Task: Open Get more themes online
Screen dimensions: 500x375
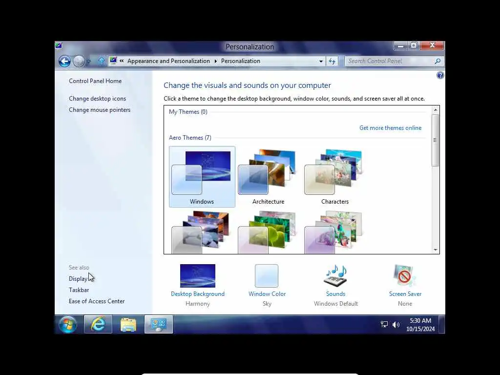Action: point(390,128)
